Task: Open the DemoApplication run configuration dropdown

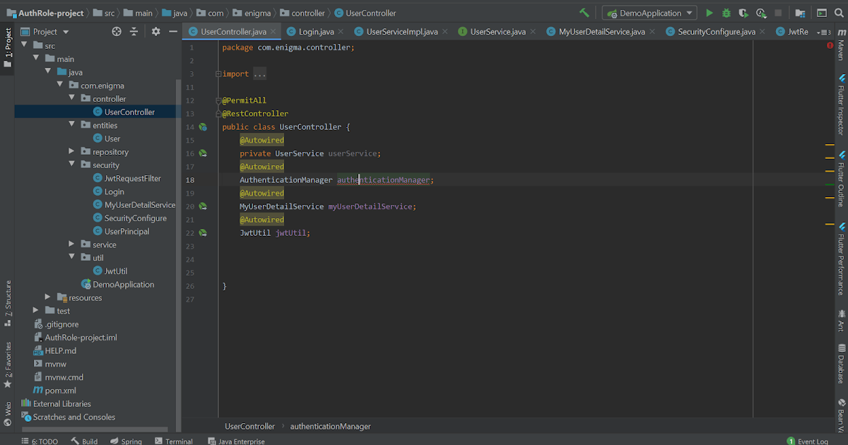Action: tap(649, 12)
